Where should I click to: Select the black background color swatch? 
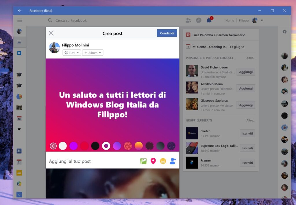[95, 146]
